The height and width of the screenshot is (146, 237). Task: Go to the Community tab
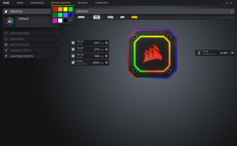coord(102,3)
